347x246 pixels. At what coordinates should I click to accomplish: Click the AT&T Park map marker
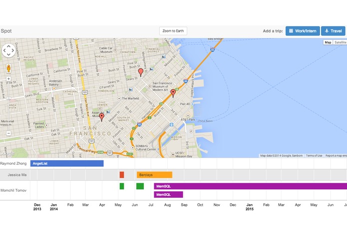(188, 116)
